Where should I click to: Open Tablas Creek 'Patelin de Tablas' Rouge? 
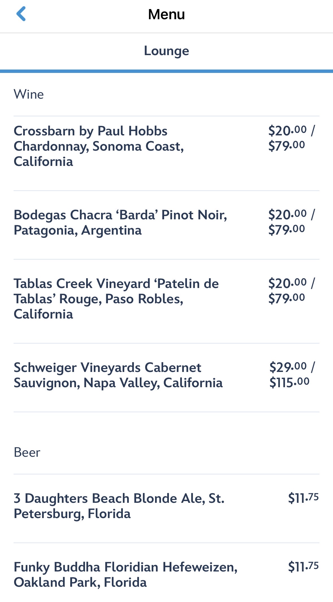tap(116, 299)
